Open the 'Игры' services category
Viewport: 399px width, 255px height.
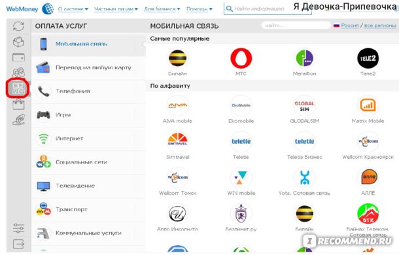pyautogui.click(x=88, y=115)
